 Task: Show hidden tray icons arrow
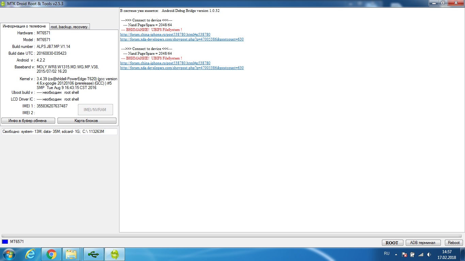pyautogui.click(x=396, y=254)
